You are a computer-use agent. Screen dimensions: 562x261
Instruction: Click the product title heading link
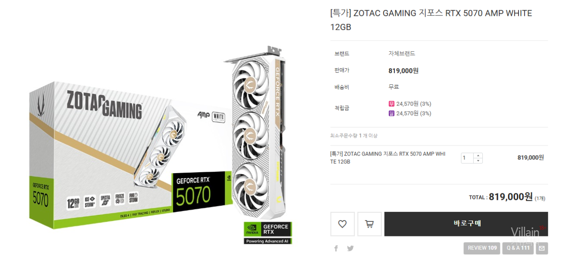tap(431, 20)
